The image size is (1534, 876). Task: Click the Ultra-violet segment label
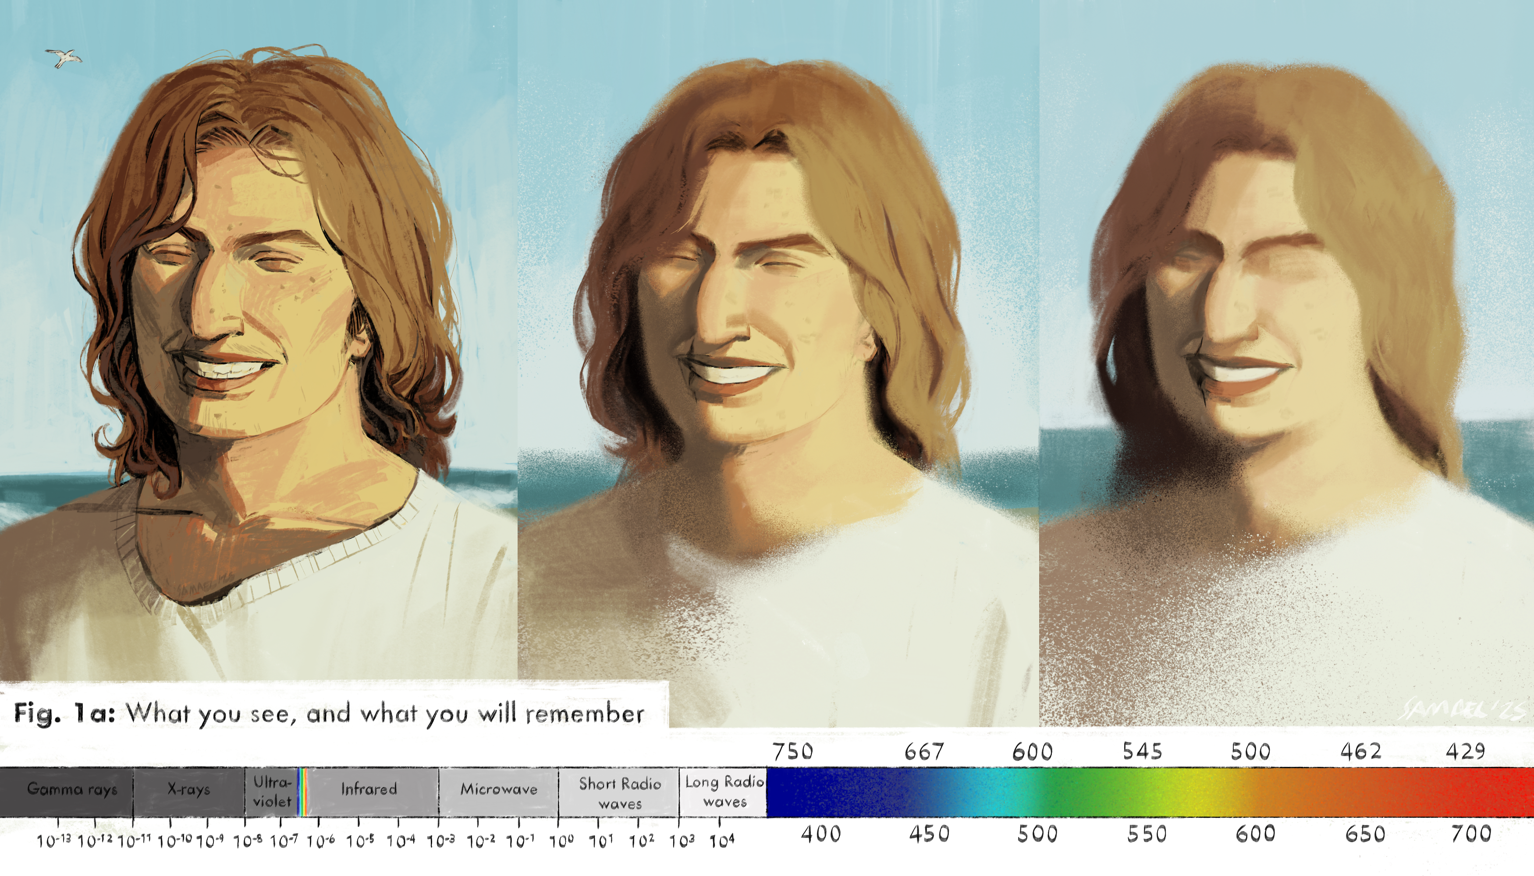pyautogui.click(x=272, y=792)
